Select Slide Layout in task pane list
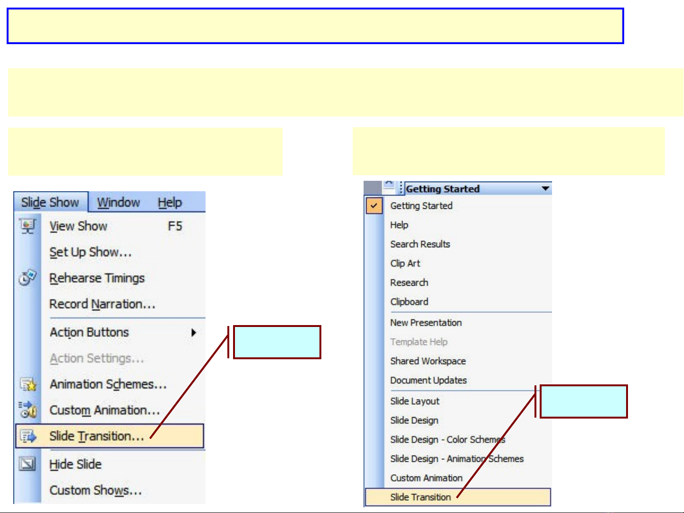This screenshot has height=513, width=684. 415,401
